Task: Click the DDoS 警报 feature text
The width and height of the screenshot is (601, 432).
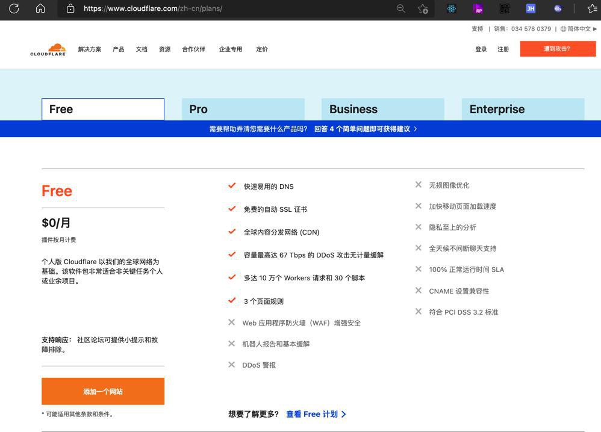Action: [x=259, y=365]
